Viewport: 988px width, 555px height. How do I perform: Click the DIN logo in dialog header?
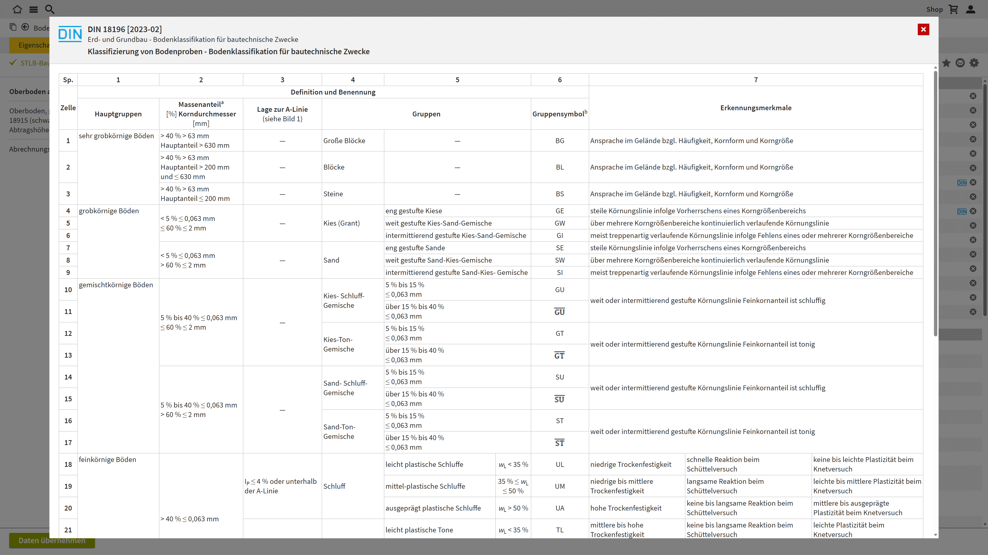(x=70, y=34)
